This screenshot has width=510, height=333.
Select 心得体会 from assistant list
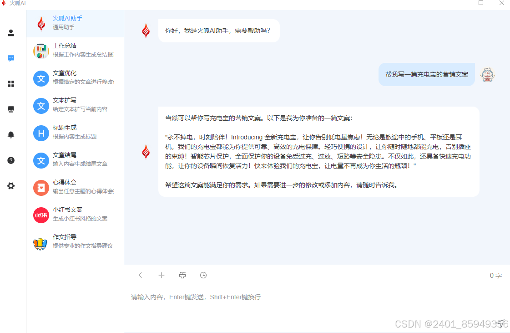tap(75, 188)
